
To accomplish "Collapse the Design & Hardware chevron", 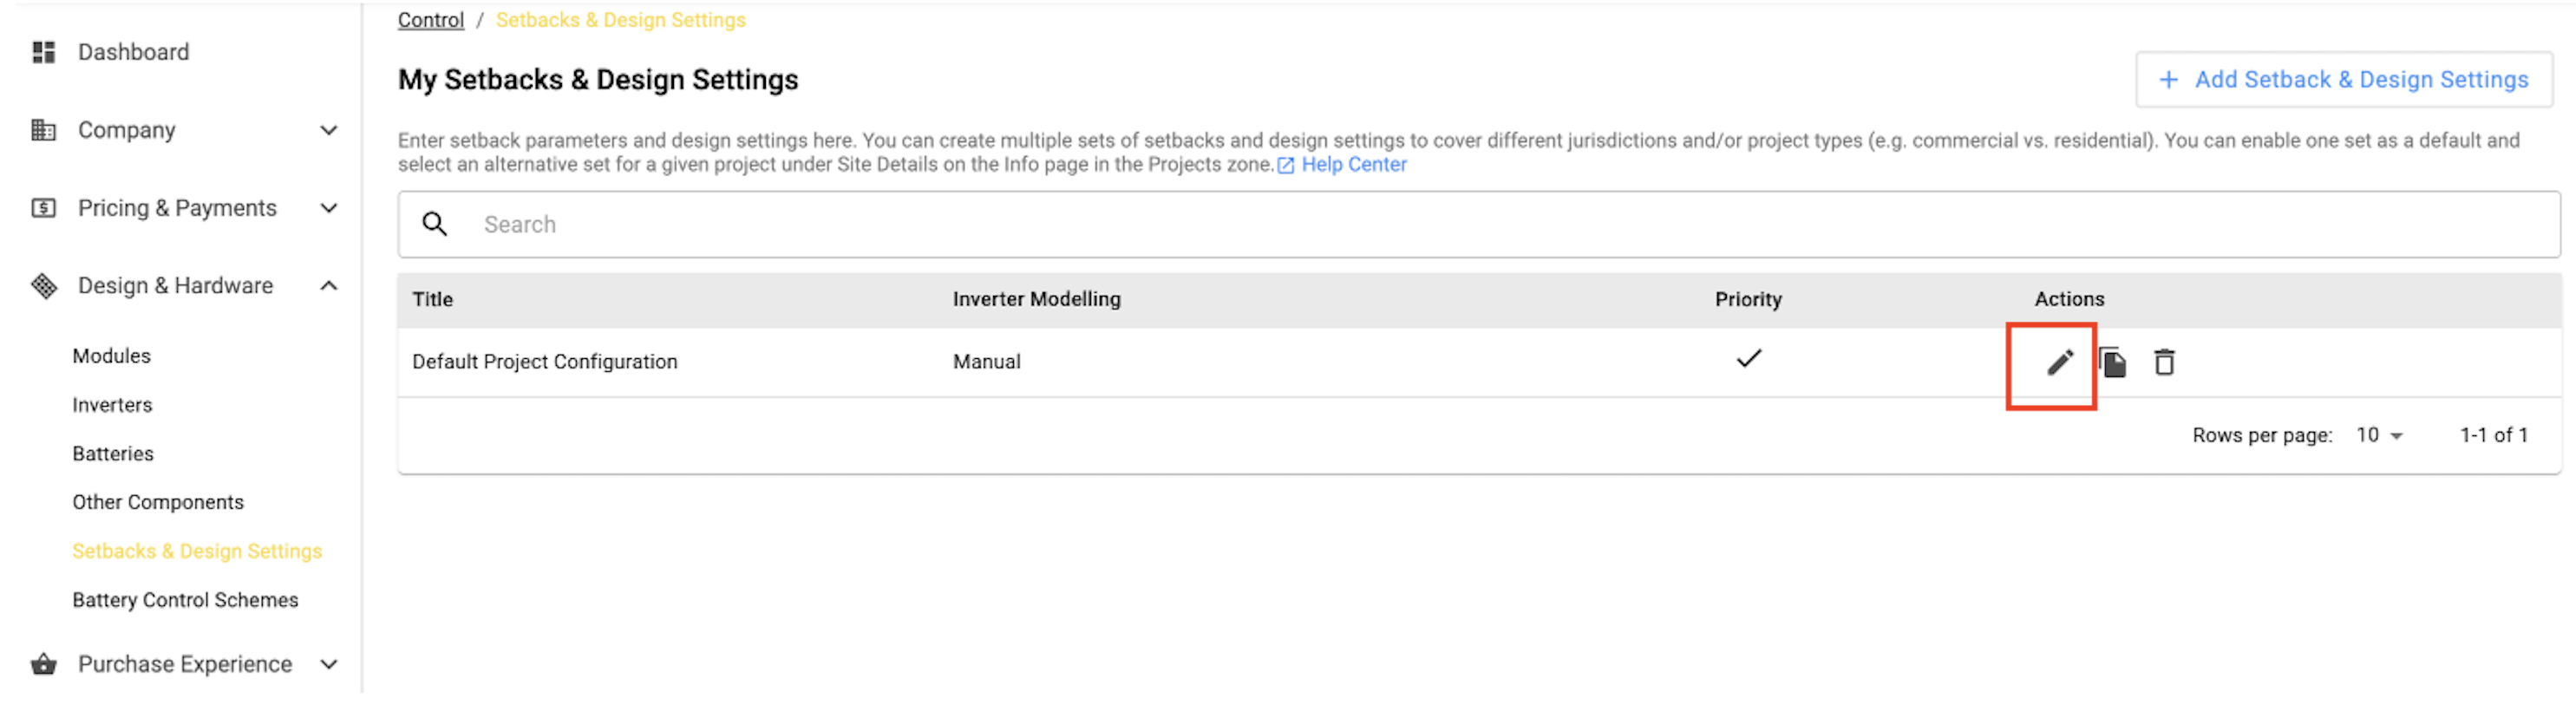I will click(328, 286).
